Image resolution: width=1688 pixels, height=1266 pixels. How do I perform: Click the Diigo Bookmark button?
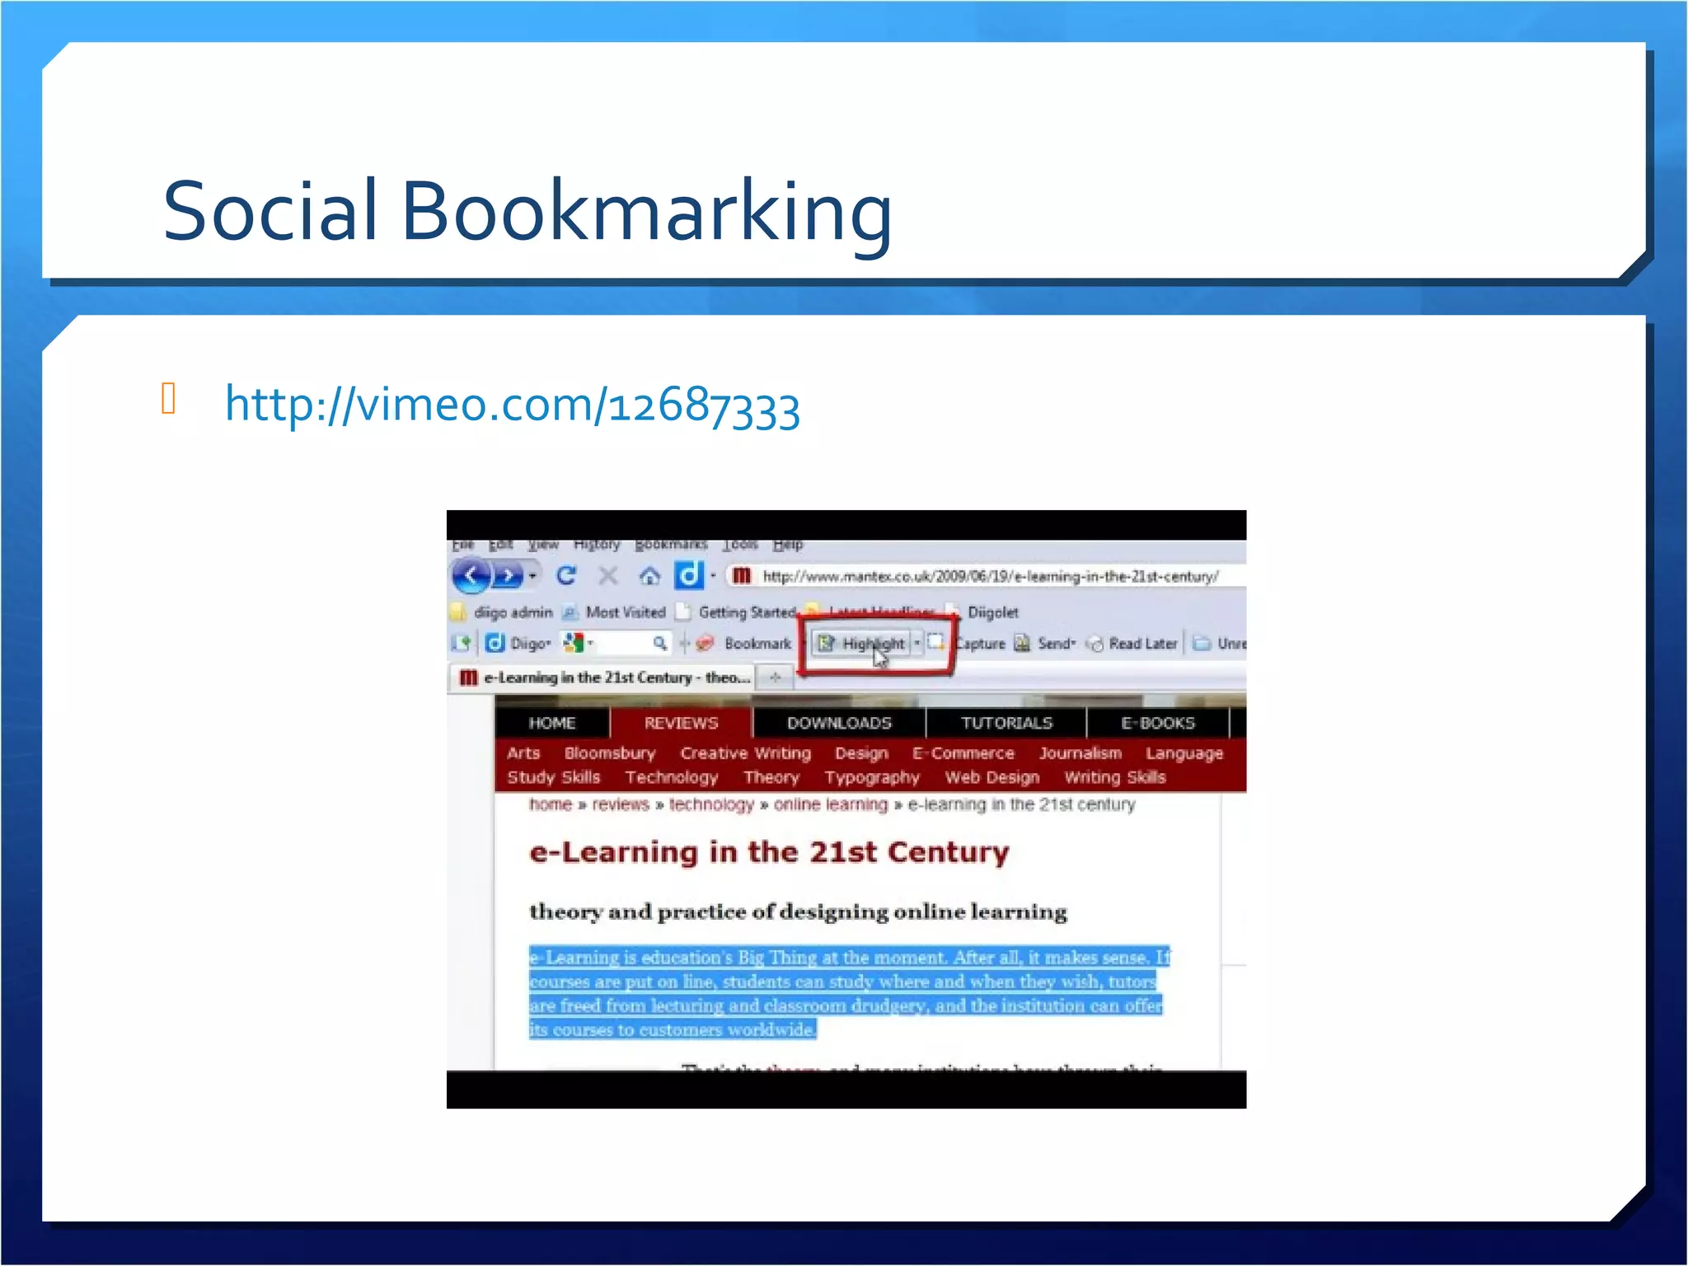point(744,643)
